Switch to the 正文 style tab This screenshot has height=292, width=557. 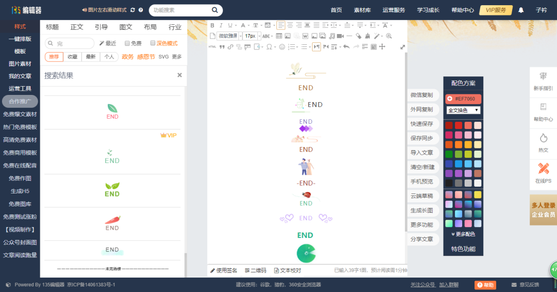[77, 27]
